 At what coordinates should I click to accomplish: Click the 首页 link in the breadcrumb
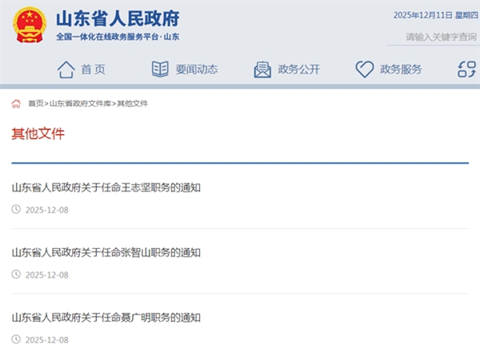35,104
